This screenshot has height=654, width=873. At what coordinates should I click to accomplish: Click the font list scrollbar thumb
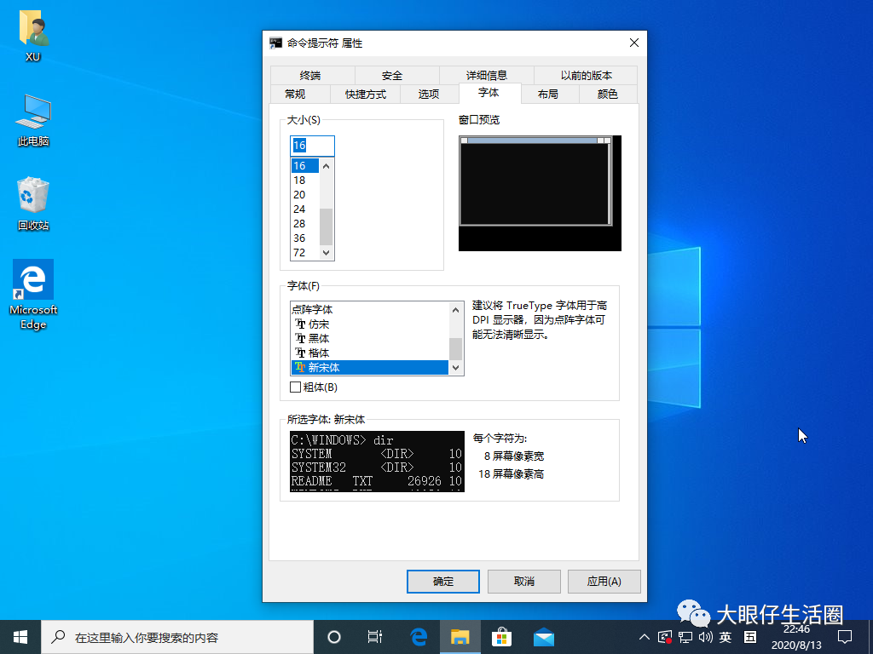[x=456, y=348]
